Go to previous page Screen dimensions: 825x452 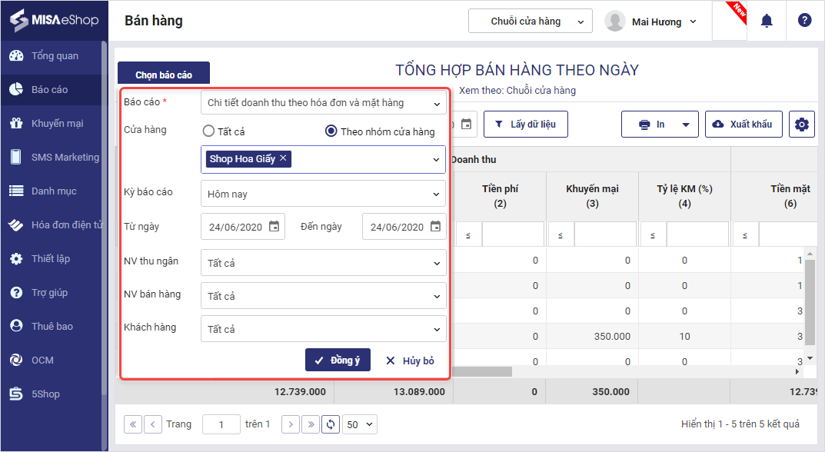click(152, 424)
